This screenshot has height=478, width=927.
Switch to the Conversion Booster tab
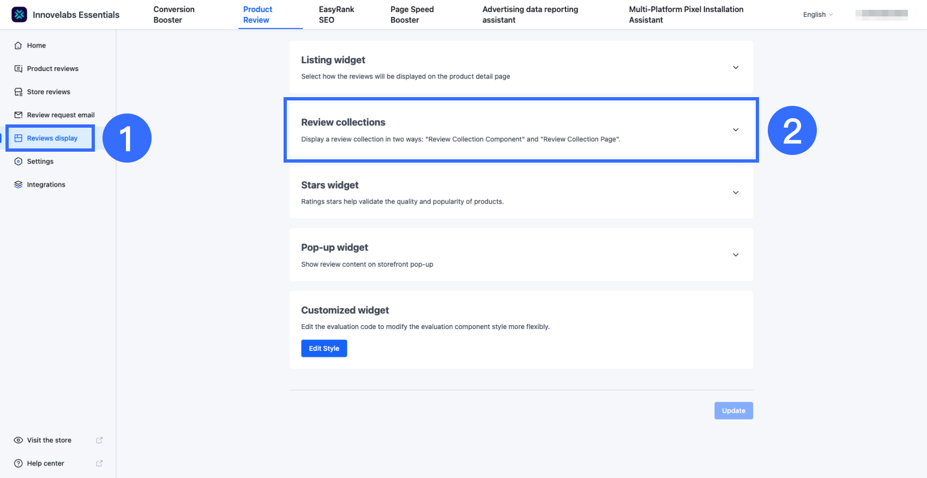174,15
